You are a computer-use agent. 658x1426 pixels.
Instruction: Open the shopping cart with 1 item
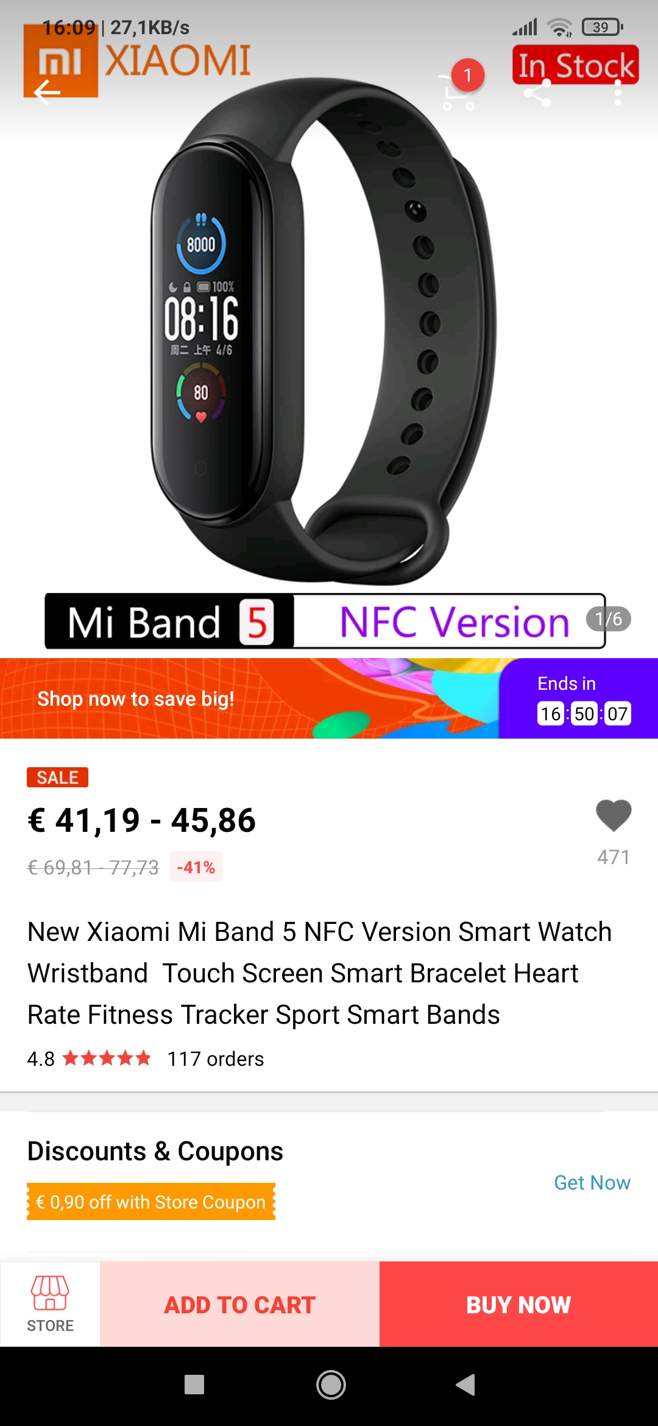pyautogui.click(x=458, y=93)
